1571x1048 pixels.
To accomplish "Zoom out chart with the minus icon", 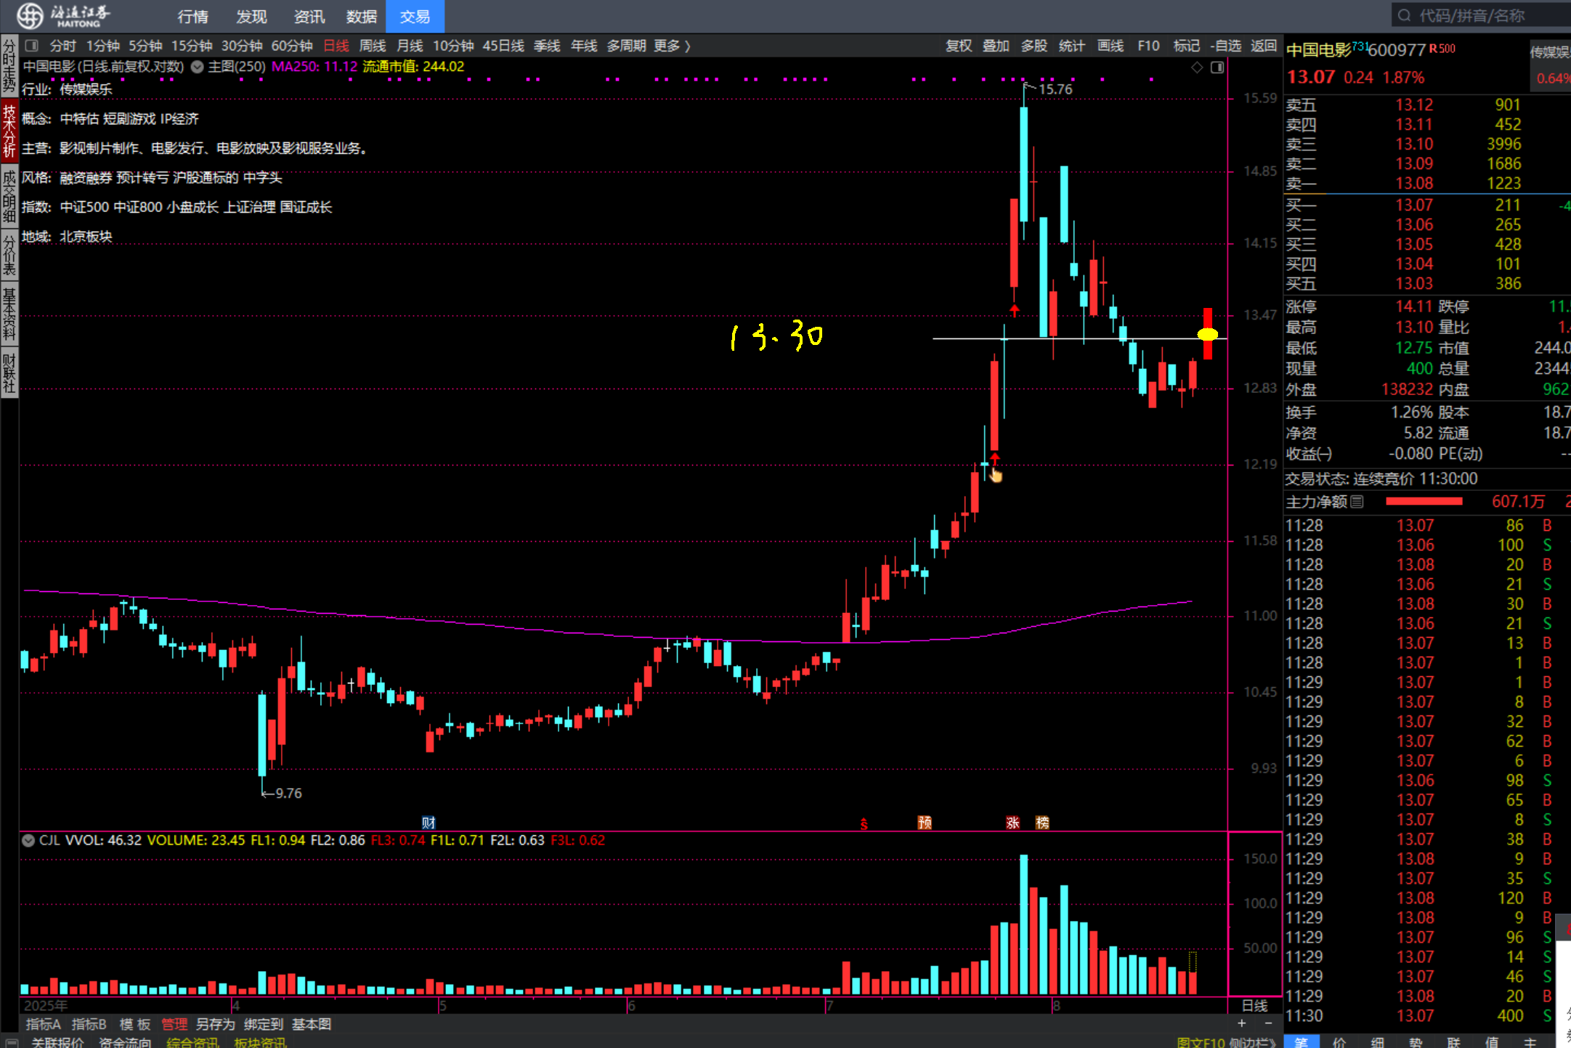I will [x=1268, y=1024].
